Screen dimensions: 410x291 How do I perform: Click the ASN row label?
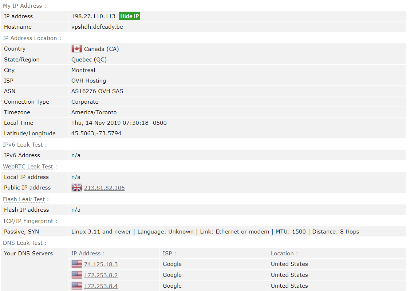pos(10,91)
